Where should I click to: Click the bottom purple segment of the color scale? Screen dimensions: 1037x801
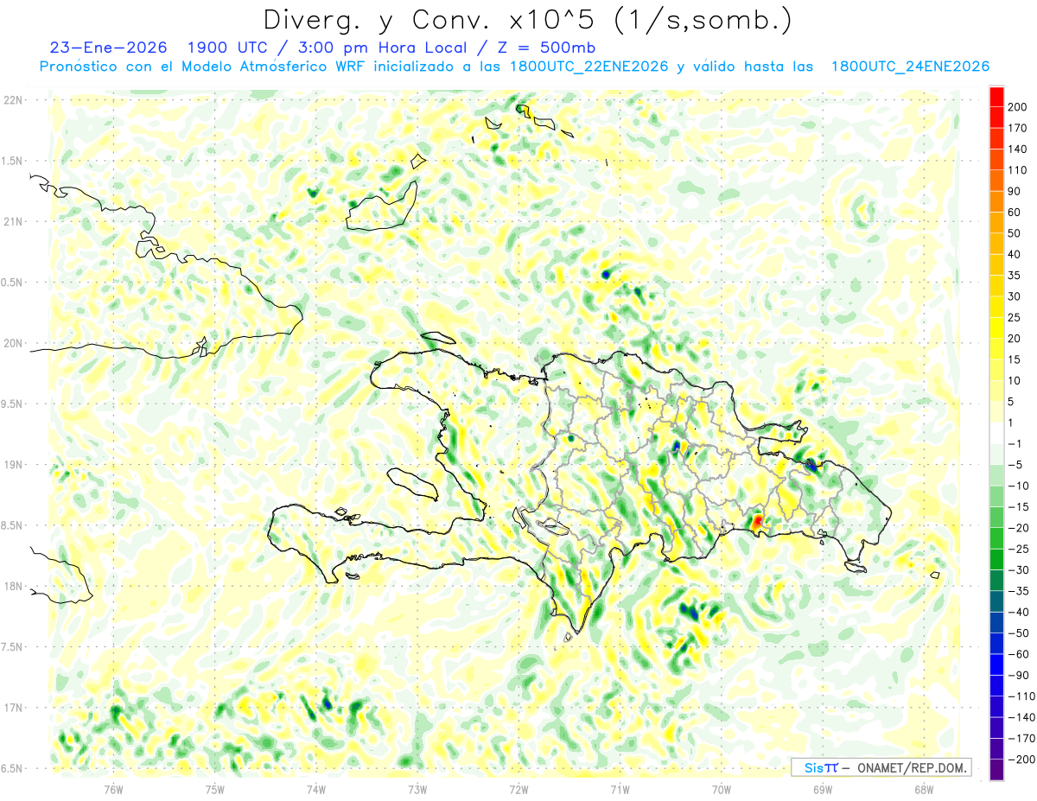pos(996,770)
